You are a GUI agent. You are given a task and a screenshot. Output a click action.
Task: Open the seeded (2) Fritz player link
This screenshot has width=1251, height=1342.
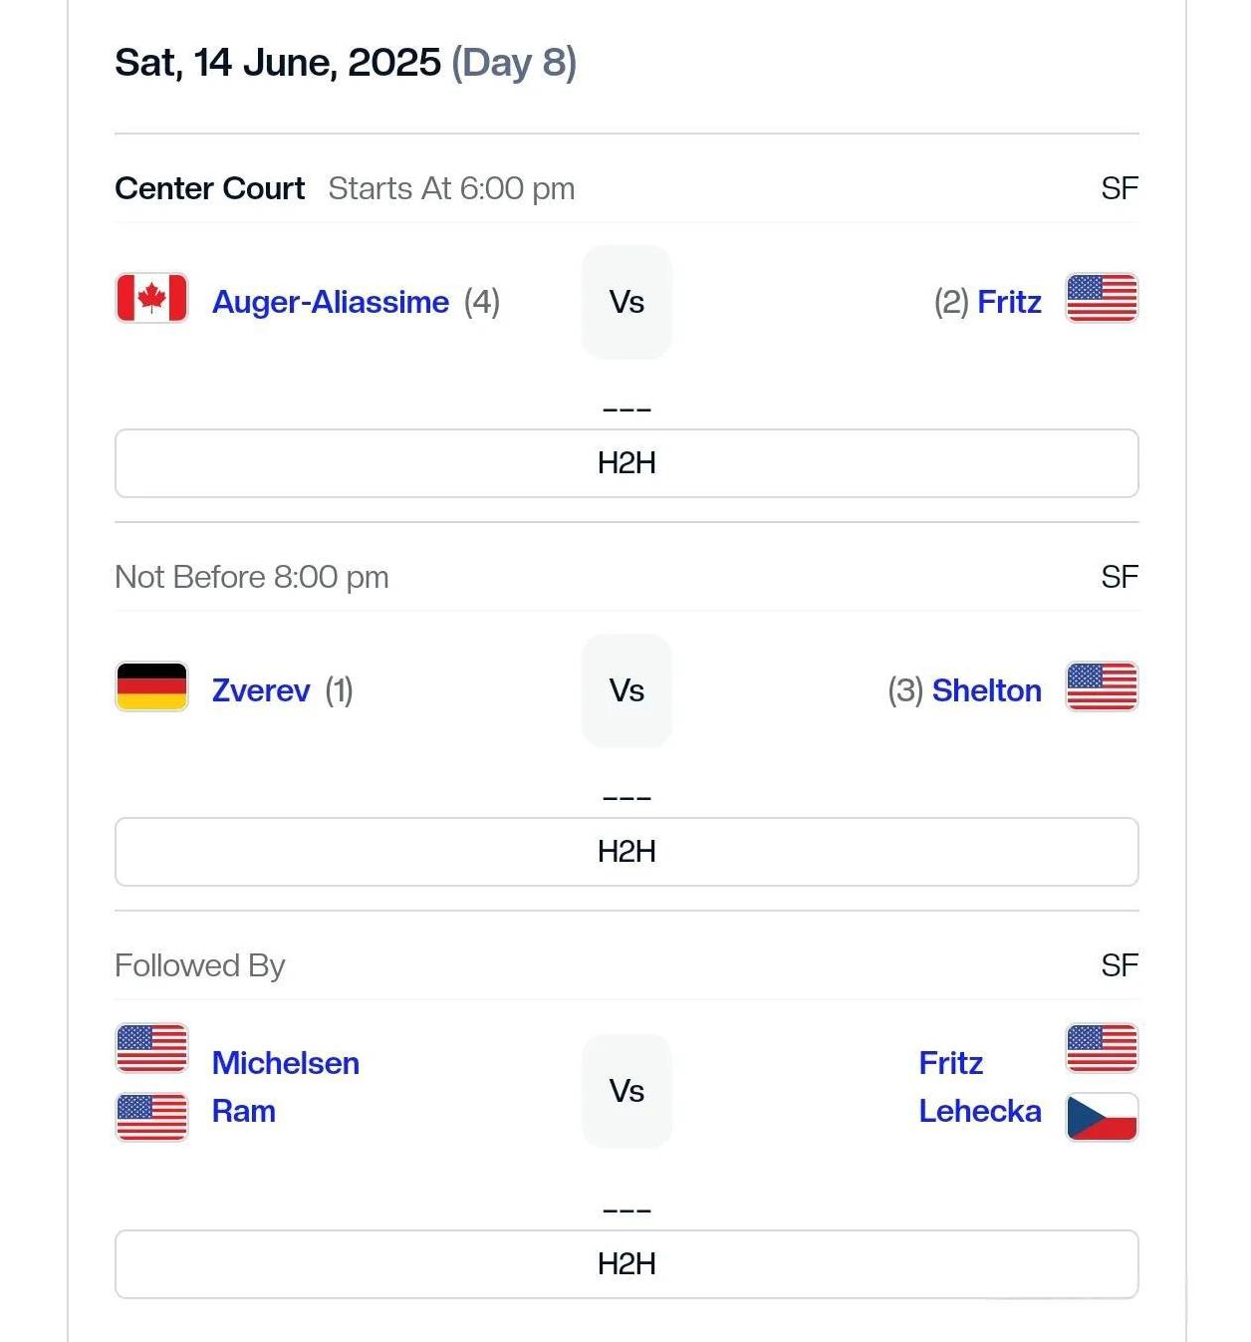tap(1009, 302)
